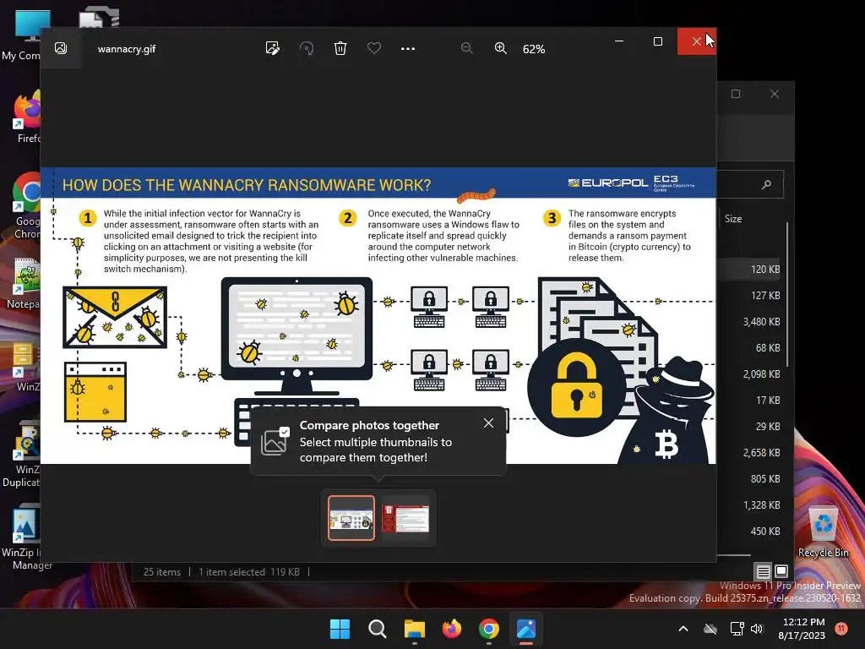Launch Firefox from the taskbar
Viewport: 865px width, 649px height.
(x=452, y=629)
